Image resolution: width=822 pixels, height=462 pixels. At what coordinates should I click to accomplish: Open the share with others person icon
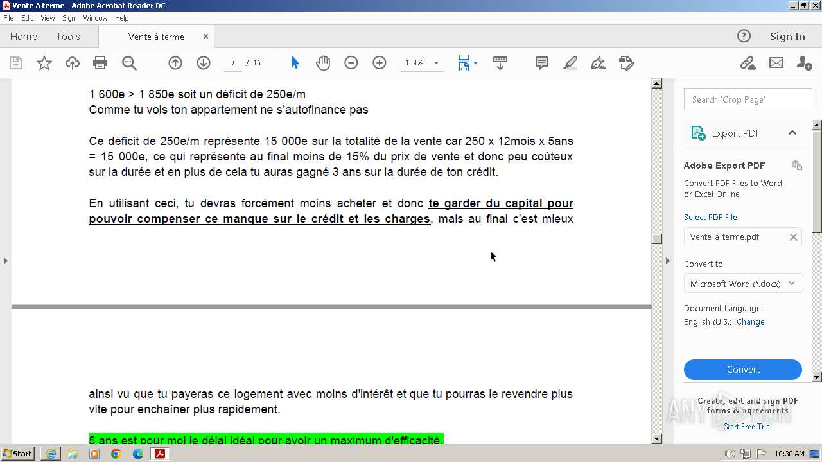[x=804, y=63]
